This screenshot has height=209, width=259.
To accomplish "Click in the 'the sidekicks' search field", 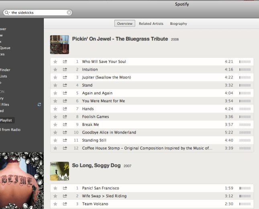I will tap(38, 12).
